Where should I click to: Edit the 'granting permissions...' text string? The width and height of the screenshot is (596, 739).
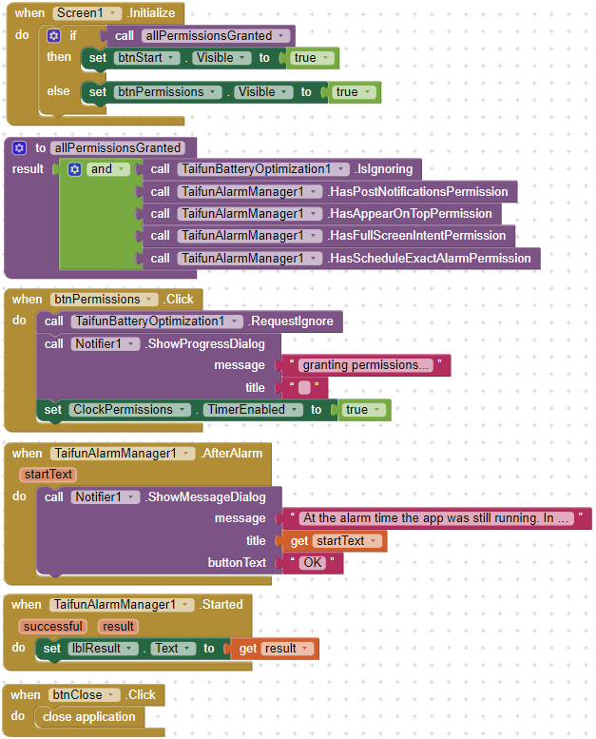[x=365, y=365]
